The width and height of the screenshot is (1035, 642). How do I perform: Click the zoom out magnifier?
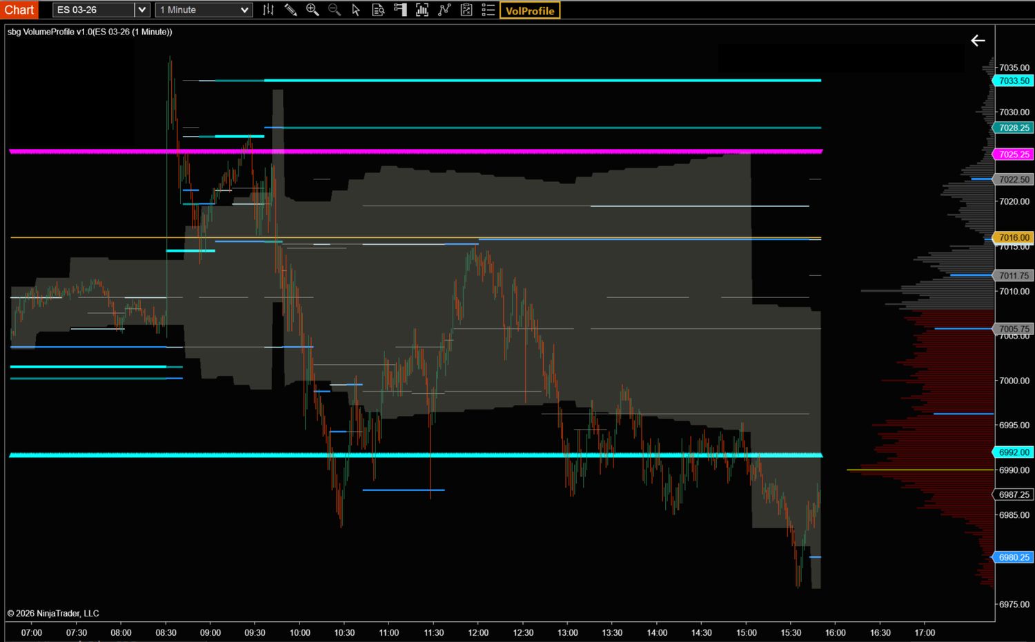pos(335,10)
